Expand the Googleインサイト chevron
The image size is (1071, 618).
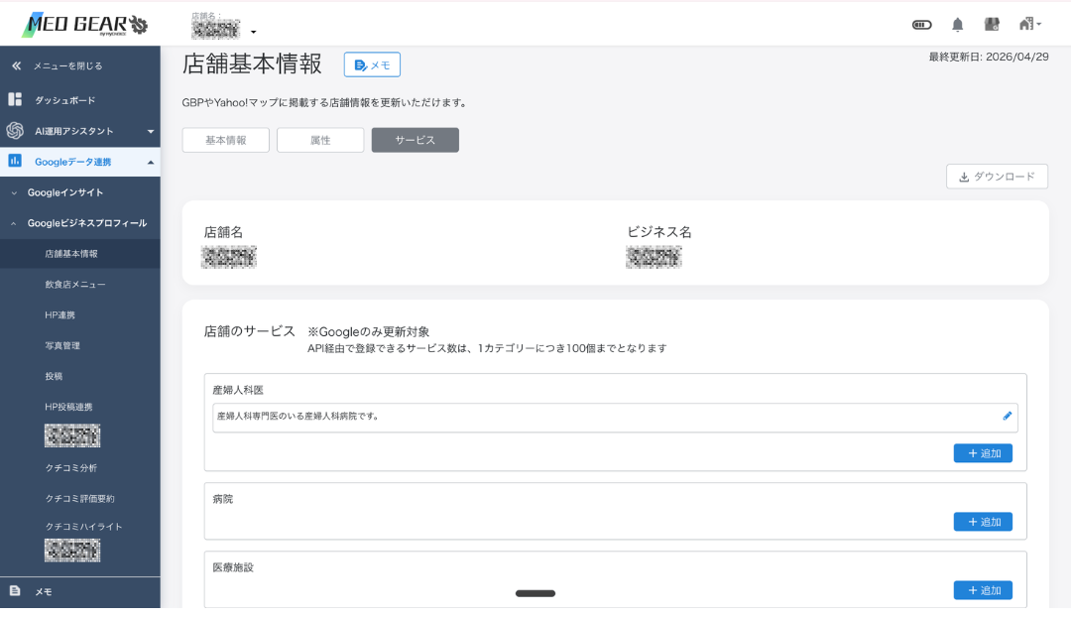pyautogui.click(x=14, y=193)
